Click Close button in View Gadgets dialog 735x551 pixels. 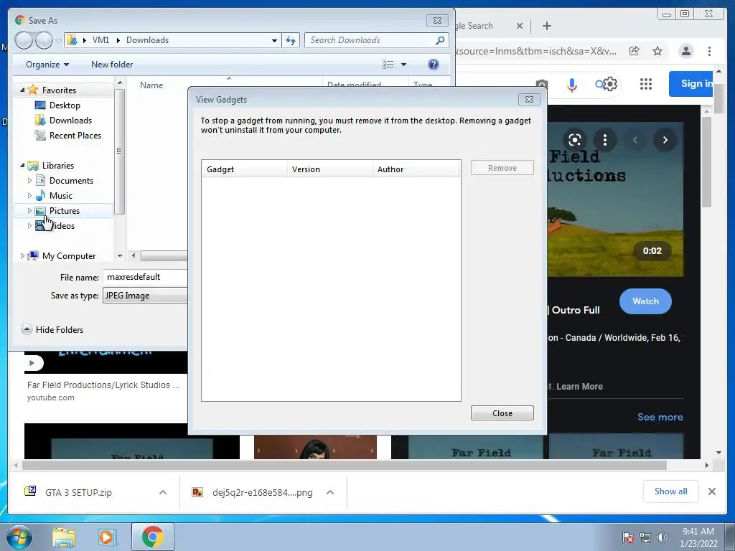click(502, 413)
